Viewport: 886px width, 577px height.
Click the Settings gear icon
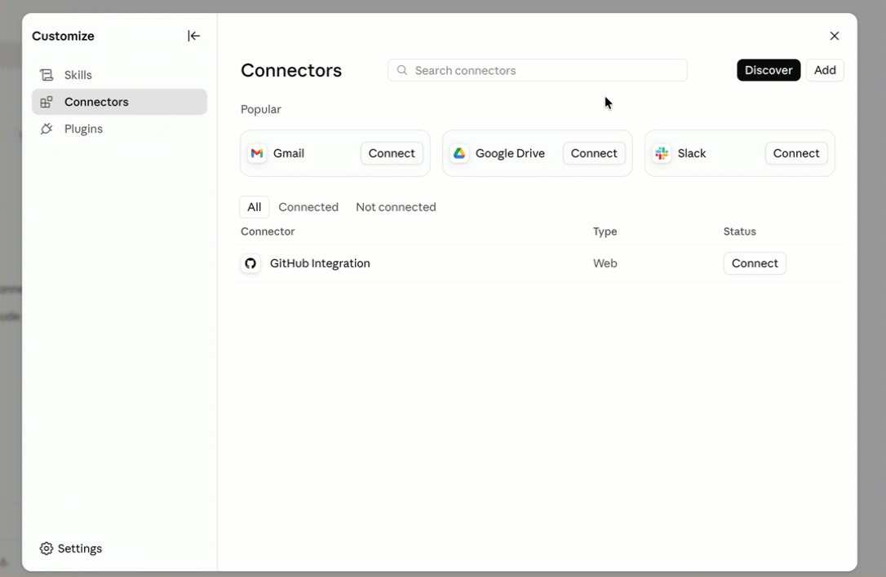[x=47, y=548]
